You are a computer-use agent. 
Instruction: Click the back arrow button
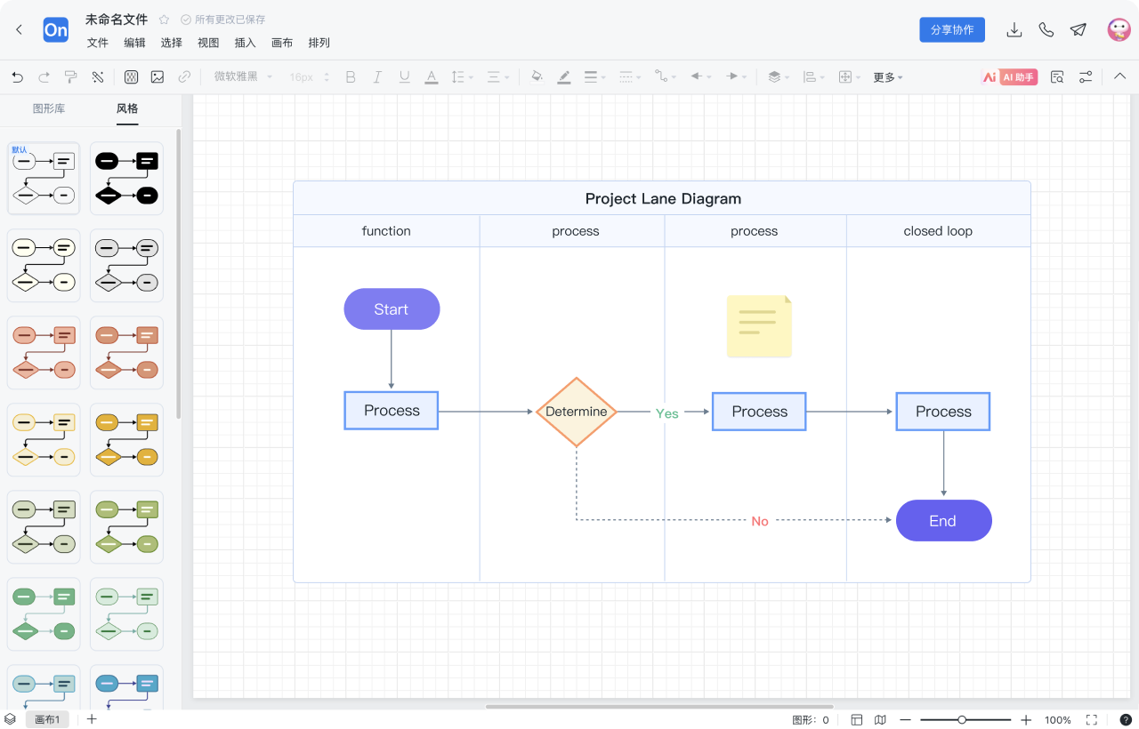click(x=20, y=29)
